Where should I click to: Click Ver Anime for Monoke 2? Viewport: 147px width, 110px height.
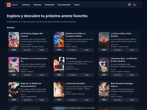[x=27, y=75]
